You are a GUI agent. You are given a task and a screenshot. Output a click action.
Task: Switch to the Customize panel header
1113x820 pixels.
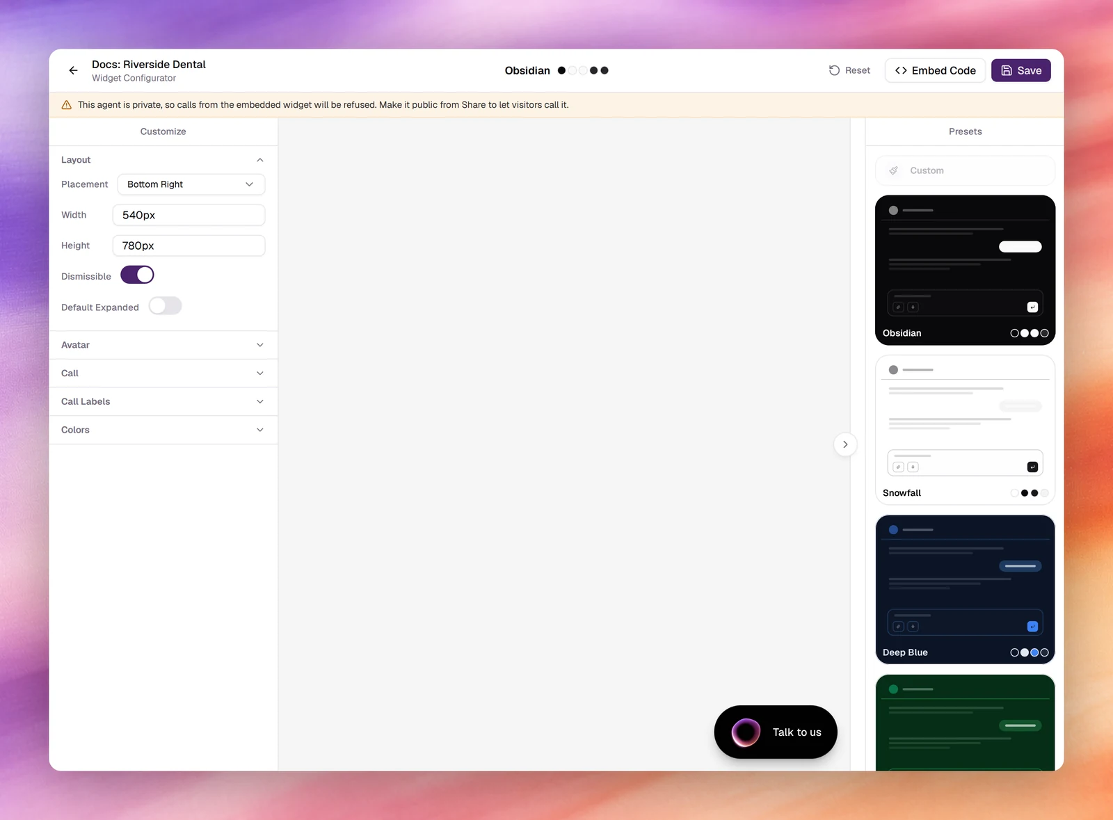point(163,131)
